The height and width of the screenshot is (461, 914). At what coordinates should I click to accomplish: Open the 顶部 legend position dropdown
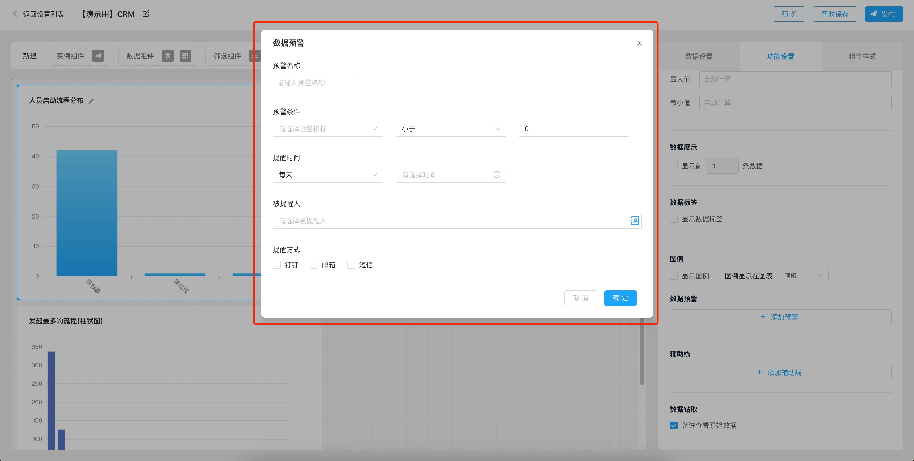coord(803,276)
